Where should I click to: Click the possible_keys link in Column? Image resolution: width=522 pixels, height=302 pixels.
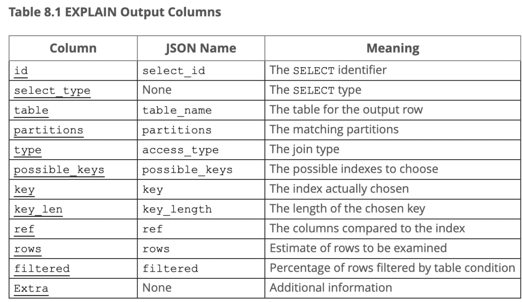[59, 170]
